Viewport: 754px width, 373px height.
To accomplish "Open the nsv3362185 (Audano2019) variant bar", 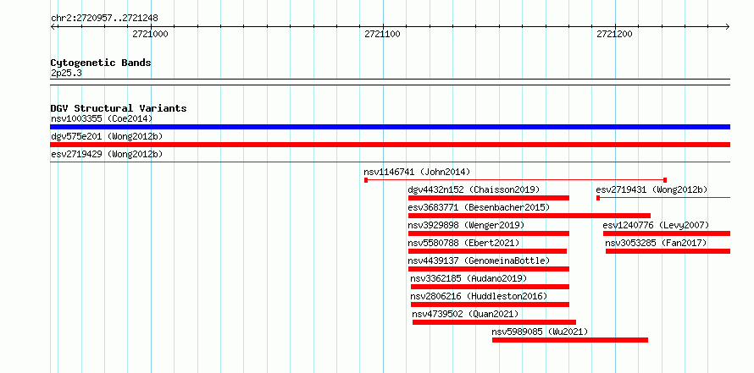I will 490,287.
